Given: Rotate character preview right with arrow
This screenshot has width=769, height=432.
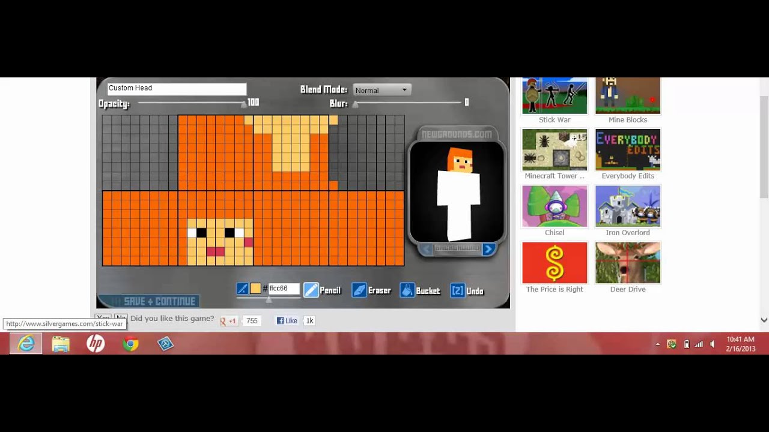Looking at the screenshot, I should point(488,249).
